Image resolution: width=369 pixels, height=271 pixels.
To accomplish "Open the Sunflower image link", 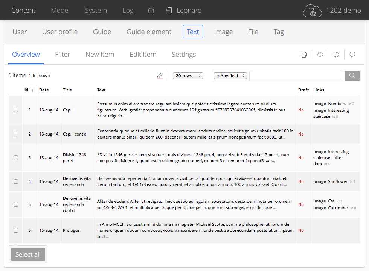I will [337, 181].
